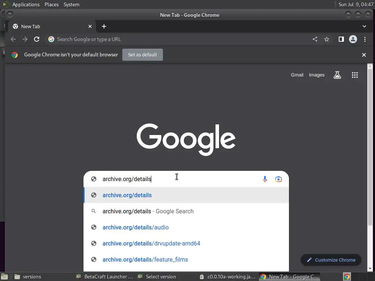Click globe icon beside archive.org/details/audio
This screenshot has width=375, height=281.
coord(94,227)
